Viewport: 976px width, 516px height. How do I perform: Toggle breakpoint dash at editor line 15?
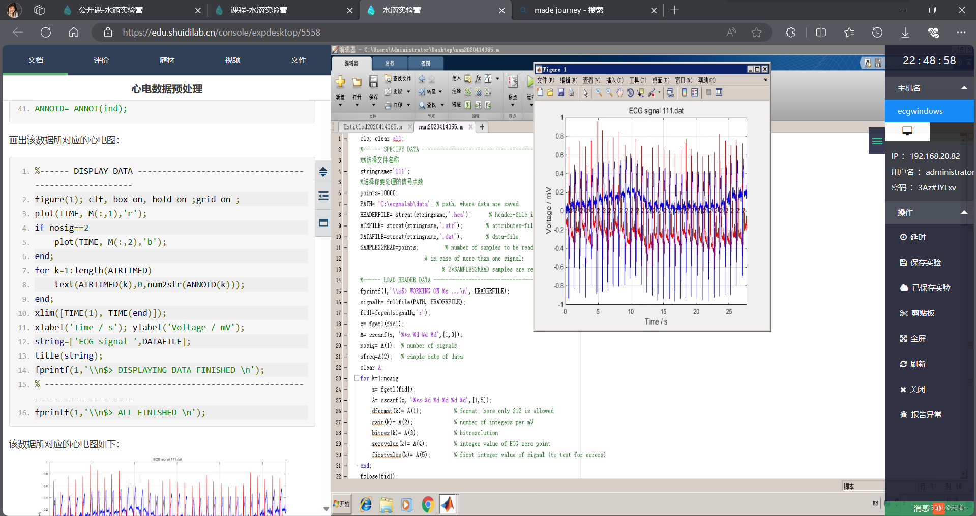[346, 292]
